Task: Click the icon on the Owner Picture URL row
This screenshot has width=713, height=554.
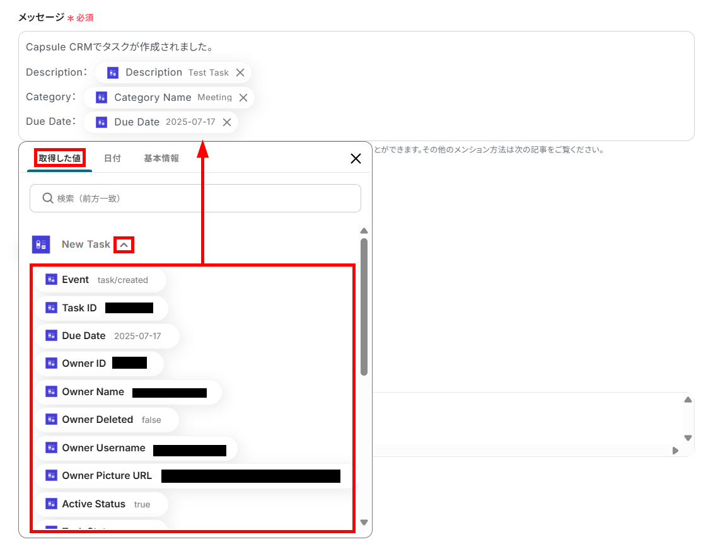Action: point(52,475)
